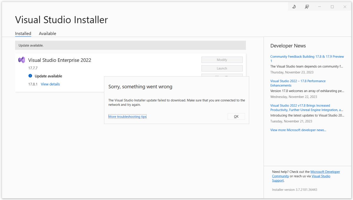The width and height of the screenshot is (353, 200).
Task: Click the date Wednesday, November 22, 2023
Action: click(294, 97)
